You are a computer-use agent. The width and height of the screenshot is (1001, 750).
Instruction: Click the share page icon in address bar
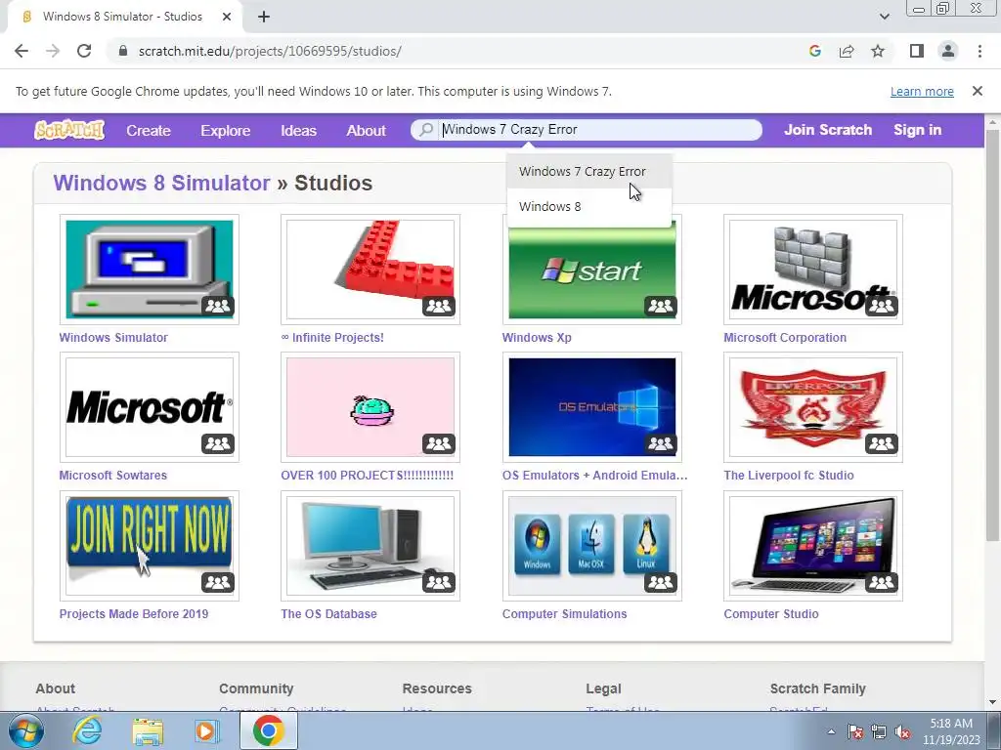[x=847, y=51]
